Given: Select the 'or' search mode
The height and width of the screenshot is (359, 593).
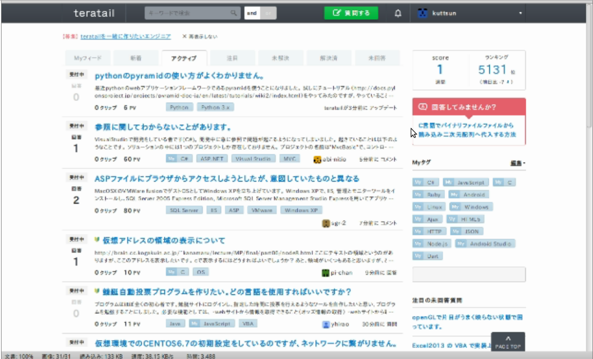Looking at the screenshot, I should tap(268, 13).
